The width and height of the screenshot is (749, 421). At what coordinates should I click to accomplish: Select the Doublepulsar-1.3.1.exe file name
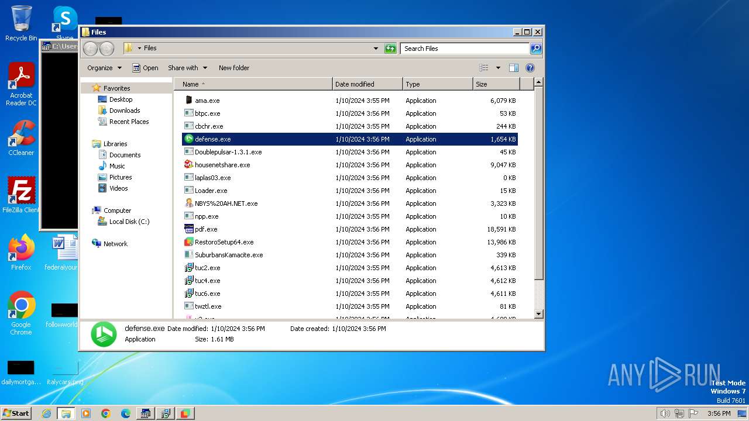pos(228,152)
